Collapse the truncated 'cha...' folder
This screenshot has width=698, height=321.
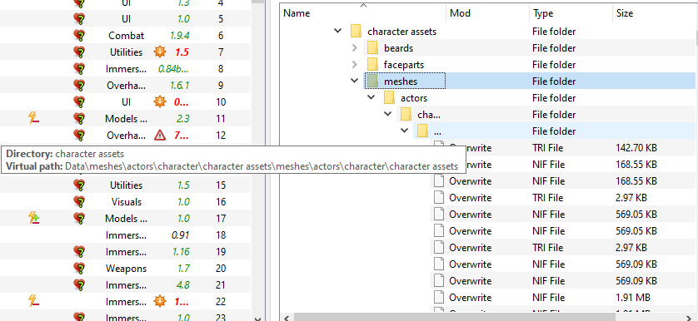click(x=387, y=114)
